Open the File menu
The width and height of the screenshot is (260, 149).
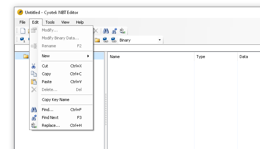pos(22,22)
